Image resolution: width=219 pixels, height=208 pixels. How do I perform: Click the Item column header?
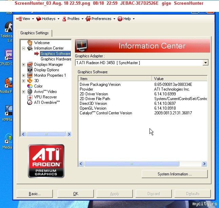[x=115, y=79]
